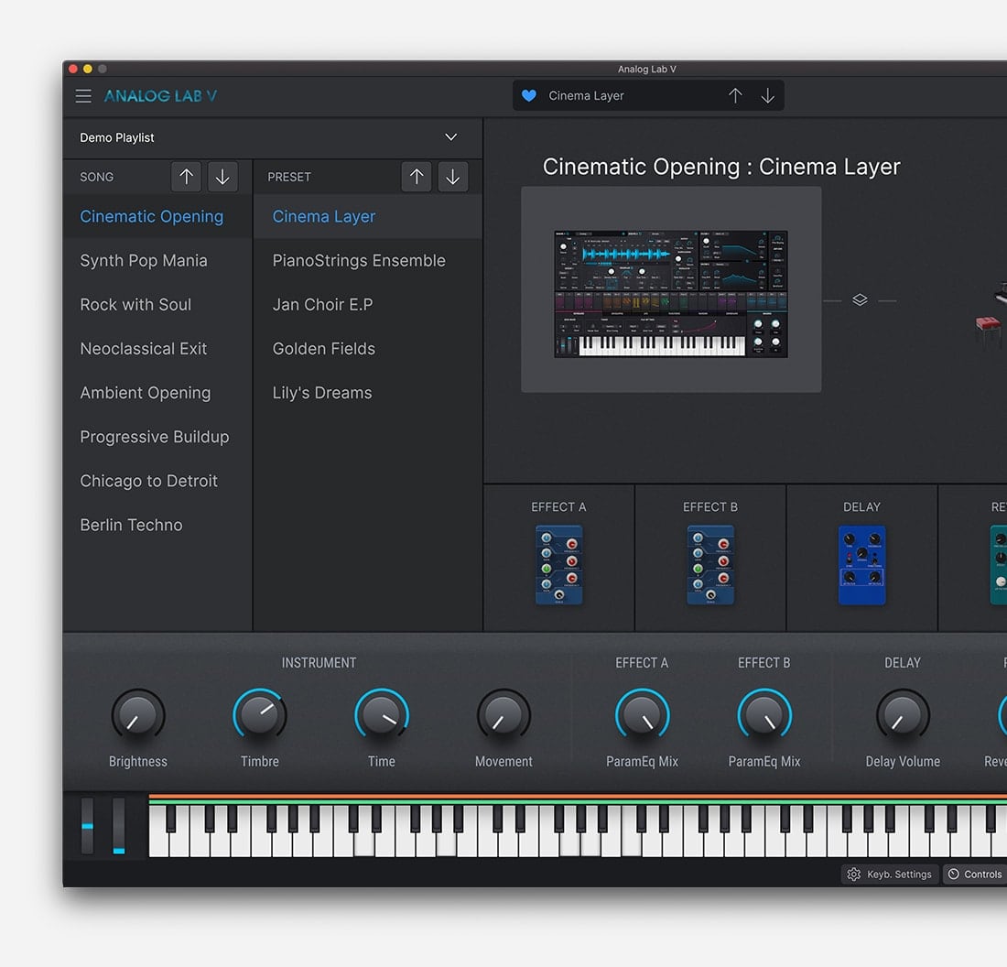Toggle the blue heart favorite icon
The width and height of the screenshot is (1007, 967).
pos(528,96)
